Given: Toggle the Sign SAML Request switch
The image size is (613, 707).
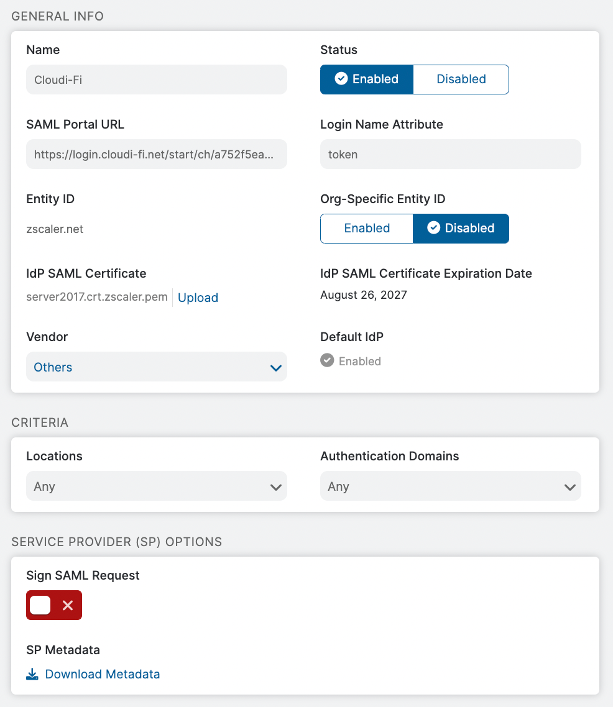Looking at the screenshot, I should [54, 605].
